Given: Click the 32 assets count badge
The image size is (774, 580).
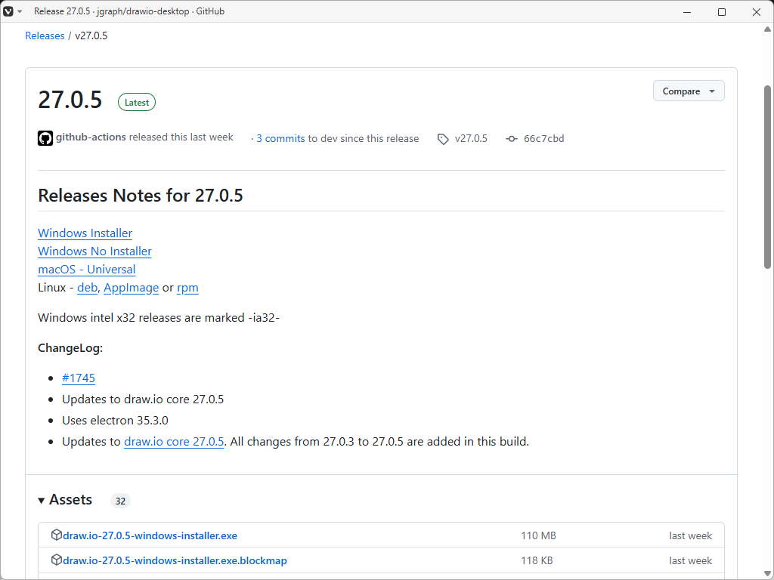Looking at the screenshot, I should pyautogui.click(x=120, y=501).
